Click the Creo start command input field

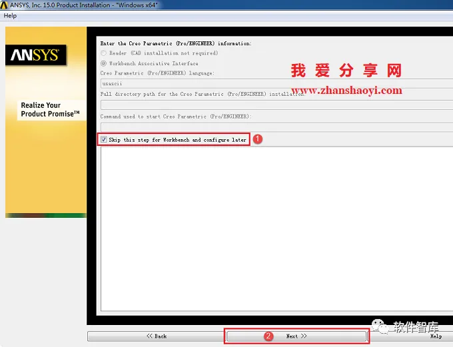[x=276, y=127]
